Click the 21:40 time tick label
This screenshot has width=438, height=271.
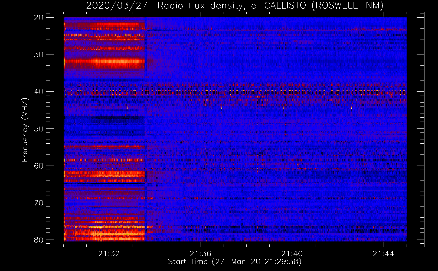pos(292,254)
